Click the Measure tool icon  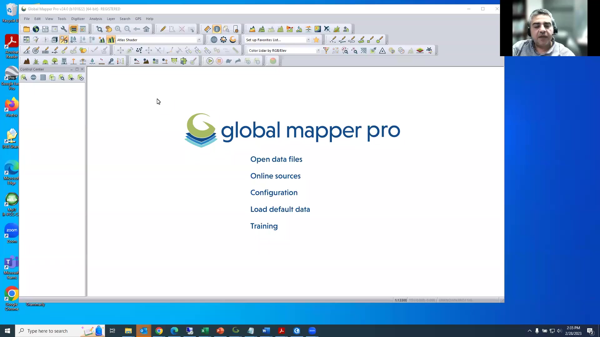pyautogui.click(x=207, y=29)
